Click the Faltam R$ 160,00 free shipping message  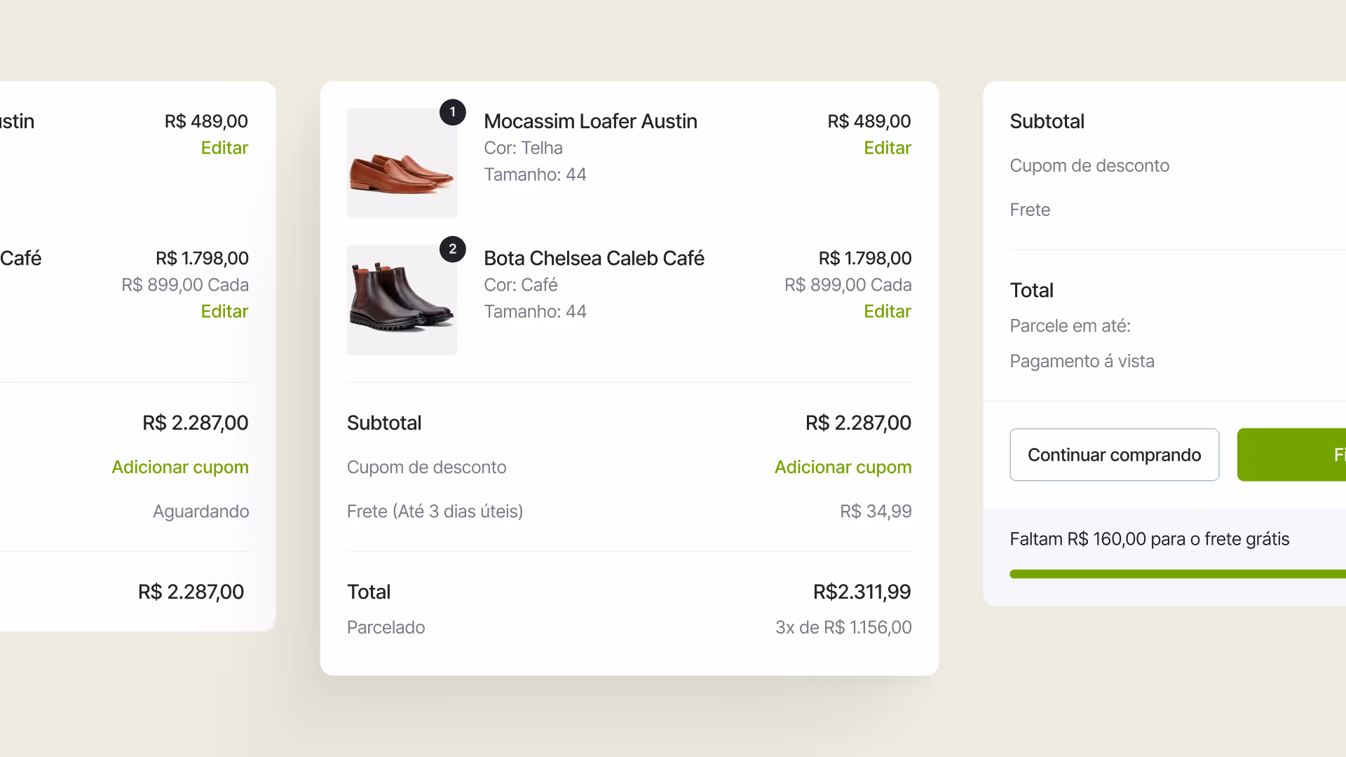tap(1149, 539)
